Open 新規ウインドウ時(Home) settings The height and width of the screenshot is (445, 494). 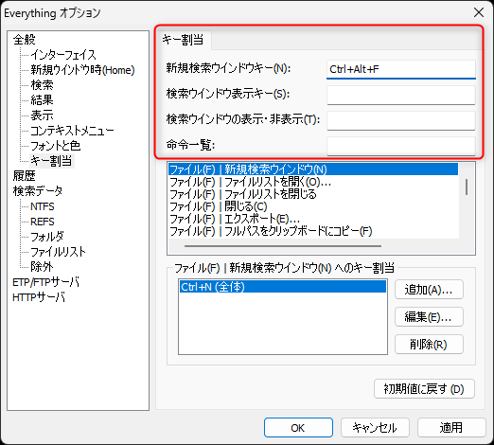coord(82,70)
